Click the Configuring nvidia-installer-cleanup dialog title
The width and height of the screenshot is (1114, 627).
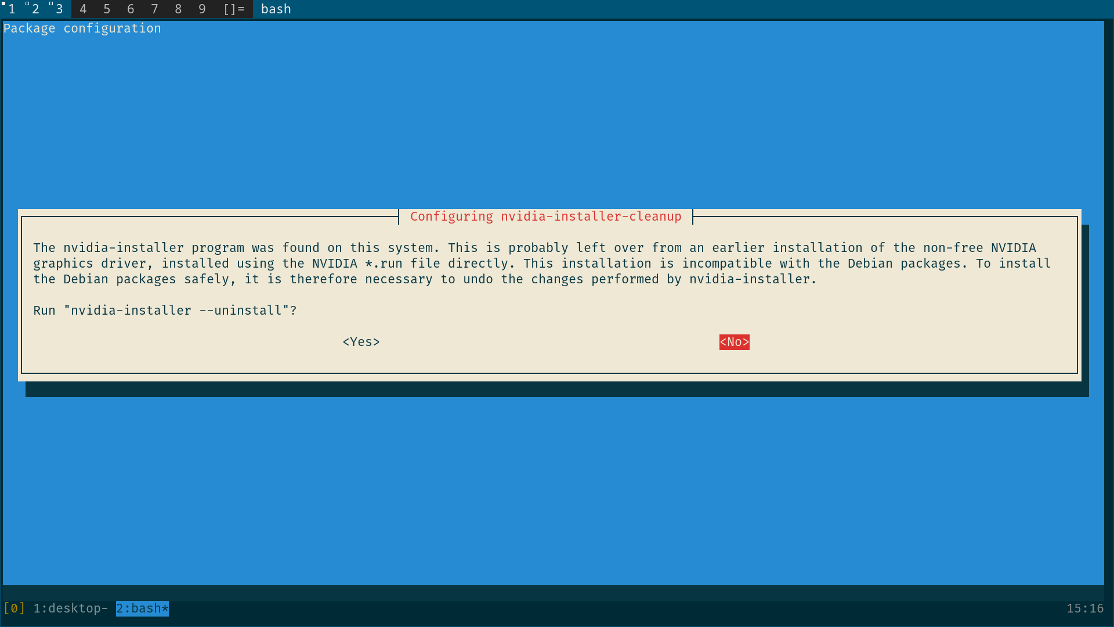545,217
